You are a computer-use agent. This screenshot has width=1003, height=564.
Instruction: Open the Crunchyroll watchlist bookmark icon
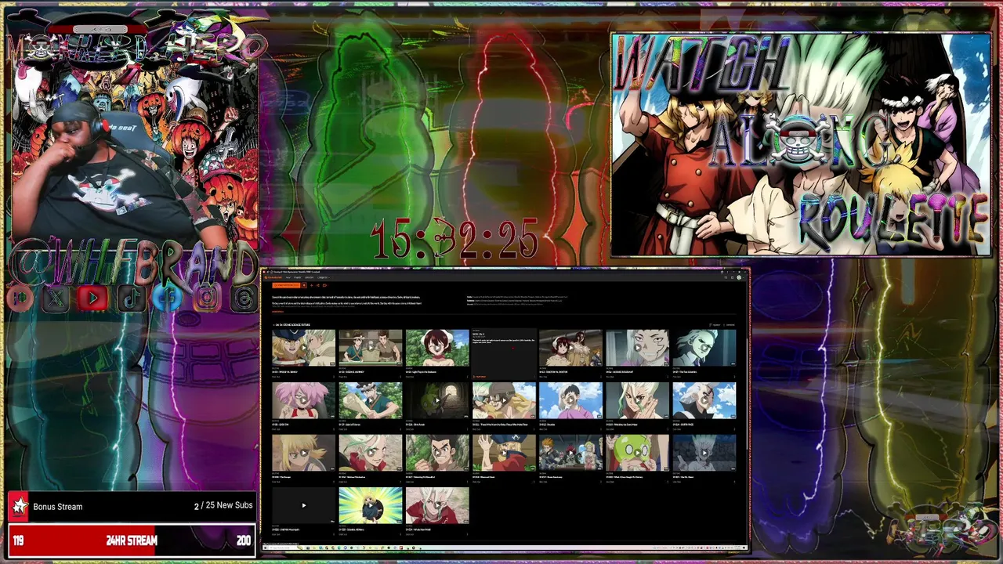coord(732,277)
